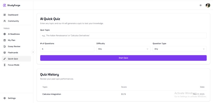This screenshot has height=103, width=213.
Task: Open the Community page label
Action: [x=13, y=21]
